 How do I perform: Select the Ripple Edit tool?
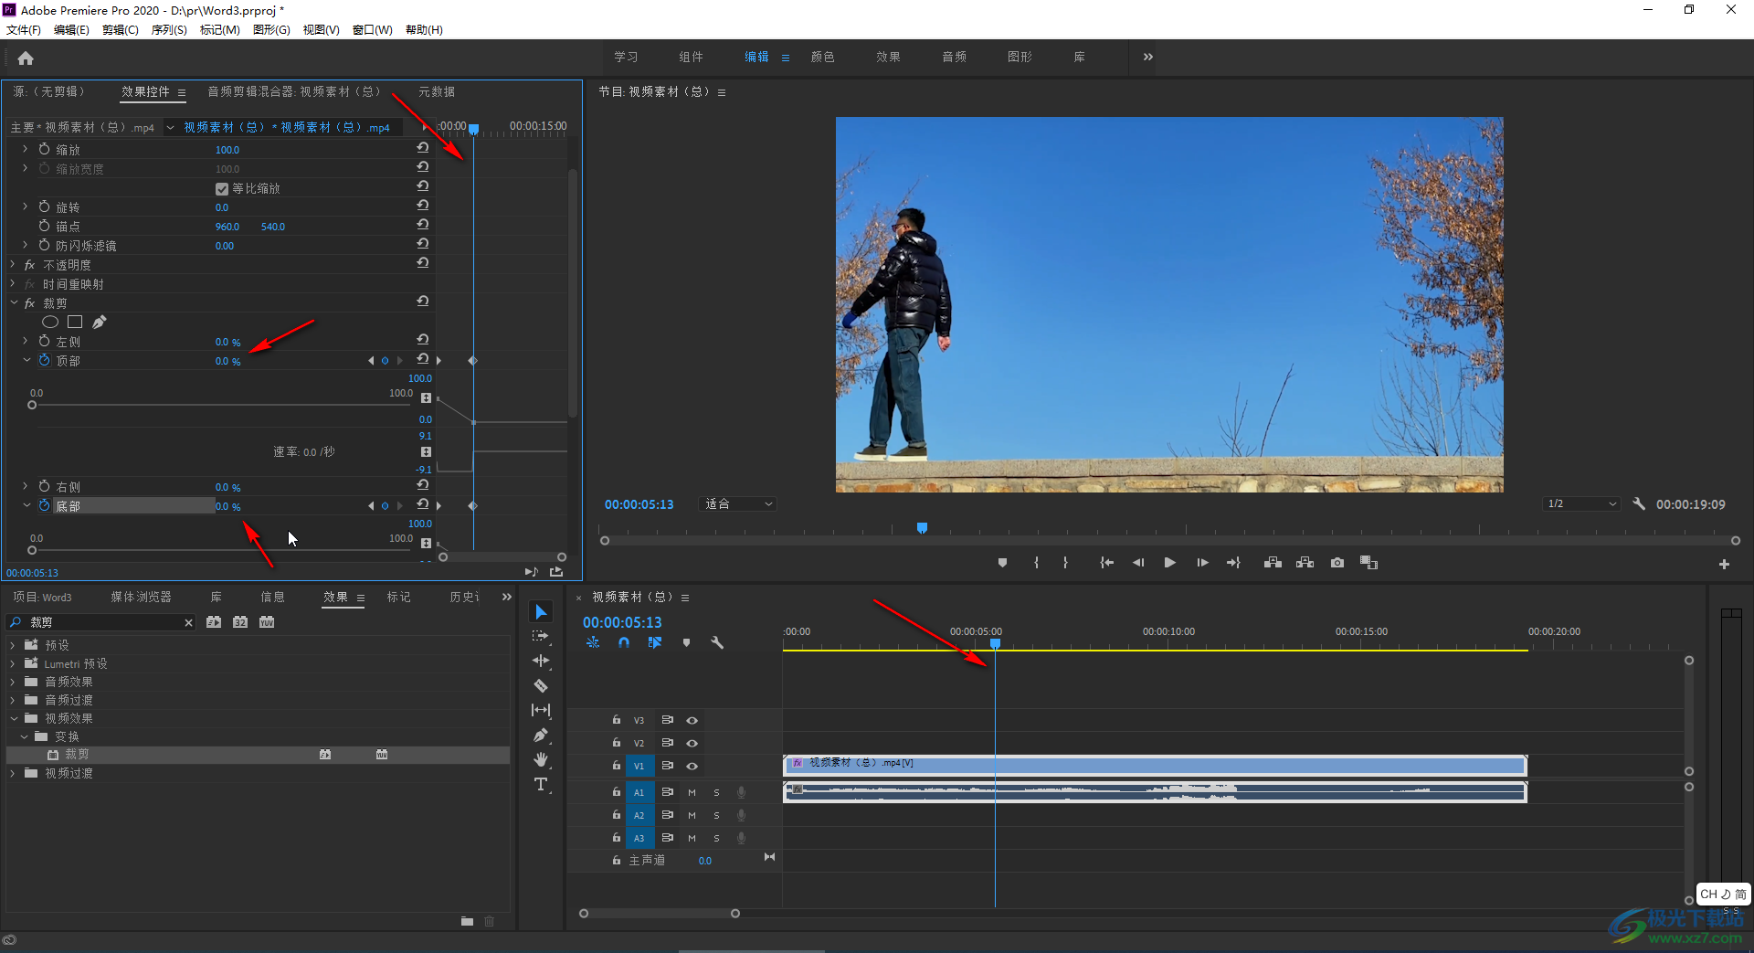tap(541, 661)
